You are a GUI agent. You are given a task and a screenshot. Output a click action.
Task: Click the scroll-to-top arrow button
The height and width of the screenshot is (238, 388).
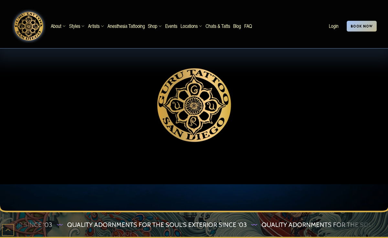(8, 230)
